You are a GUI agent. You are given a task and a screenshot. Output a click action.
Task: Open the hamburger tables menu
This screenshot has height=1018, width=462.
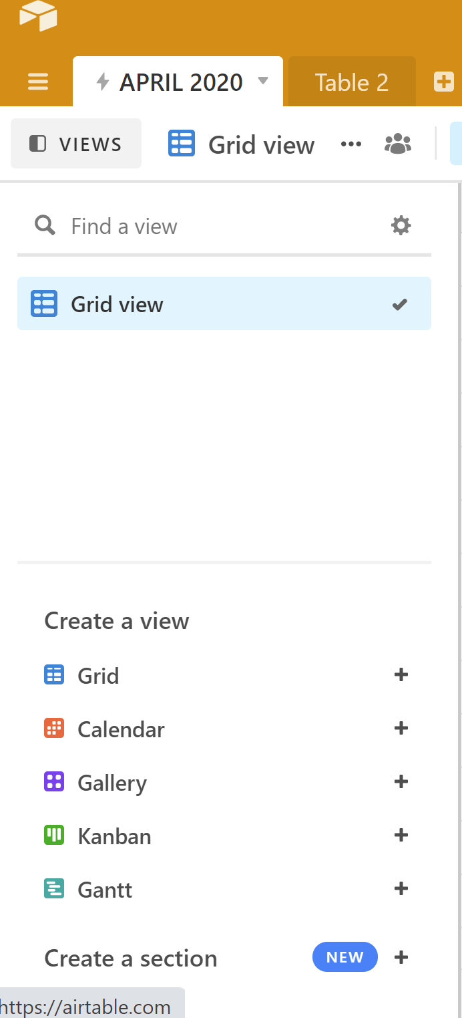[x=38, y=82]
